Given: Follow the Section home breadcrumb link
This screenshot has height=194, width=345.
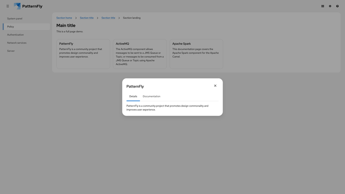Looking at the screenshot, I should 64,18.
